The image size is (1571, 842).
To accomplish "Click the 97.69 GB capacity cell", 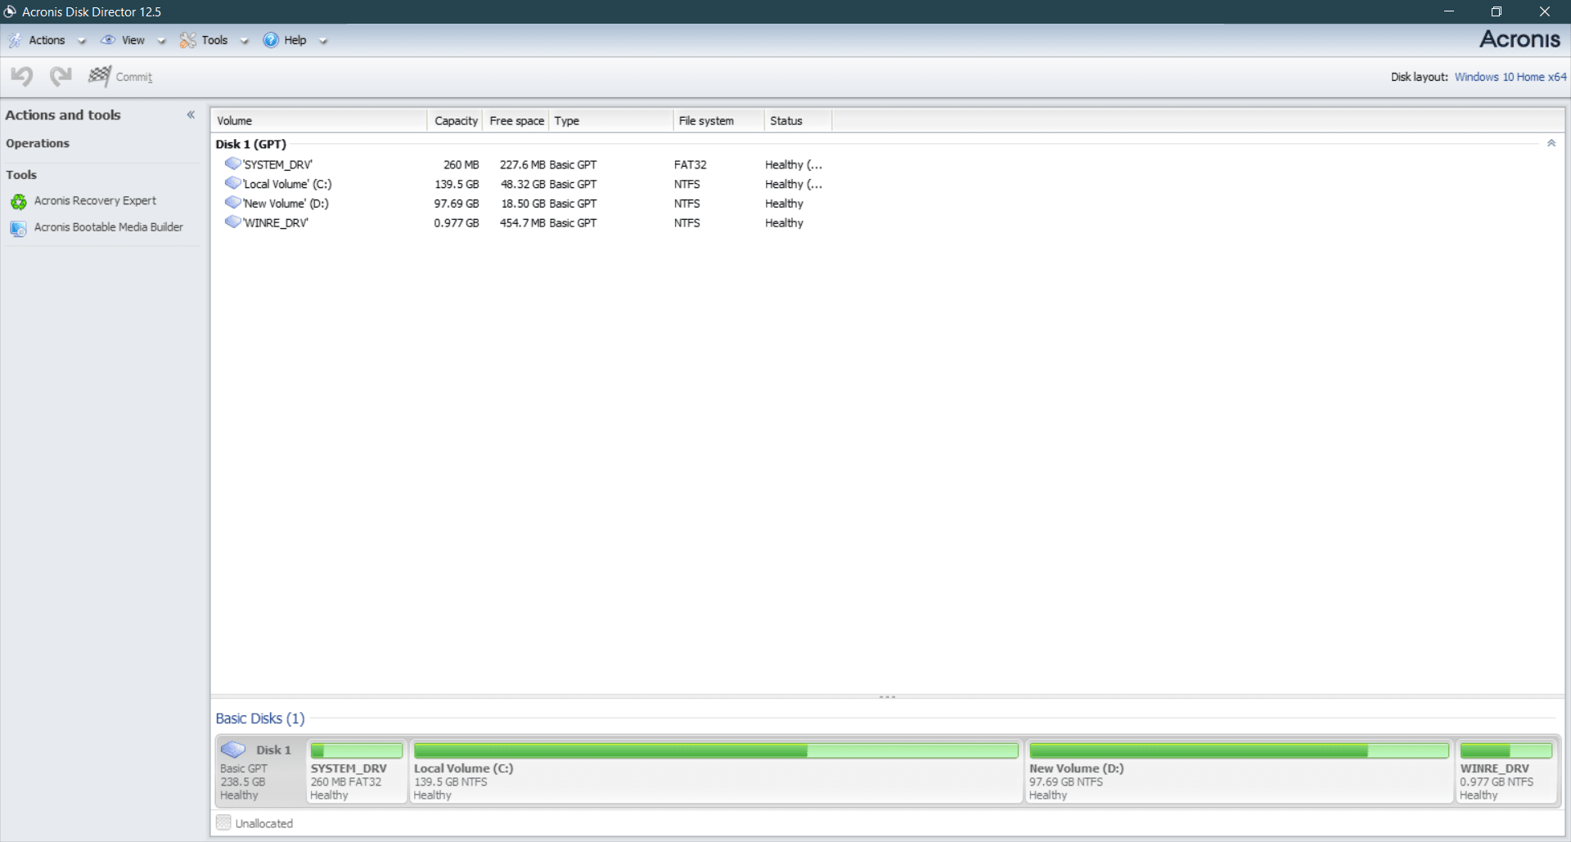I will point(457,204).
